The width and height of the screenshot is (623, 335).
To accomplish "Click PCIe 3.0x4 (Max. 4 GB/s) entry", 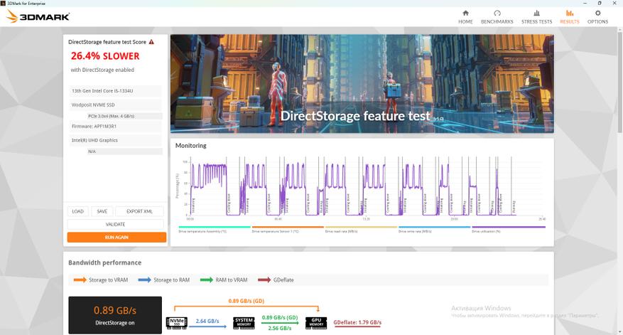I will pos(124,116).
